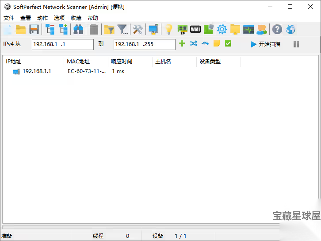Collapse all tree nodes icon

click(x=50, y=29)
